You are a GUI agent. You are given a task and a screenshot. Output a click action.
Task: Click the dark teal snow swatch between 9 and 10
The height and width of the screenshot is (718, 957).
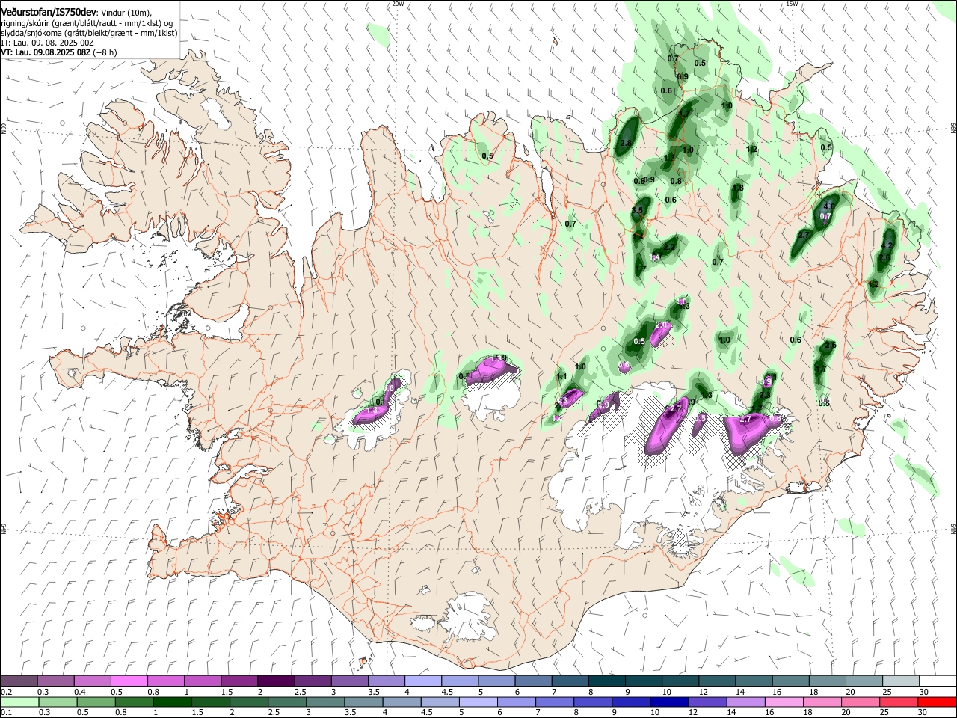coord(643,681)
